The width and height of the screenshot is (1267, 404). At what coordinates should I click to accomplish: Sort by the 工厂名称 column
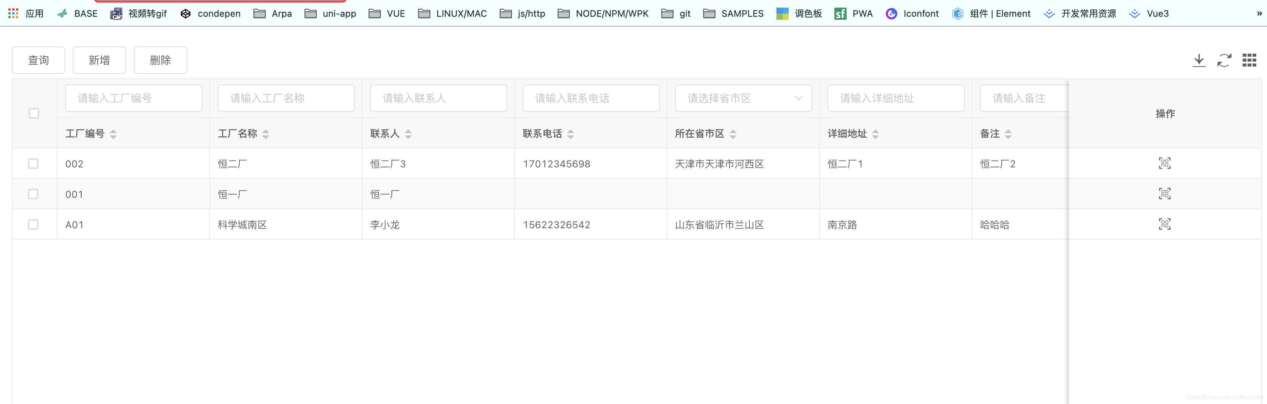pyautogui.click(x=266, y=134)
